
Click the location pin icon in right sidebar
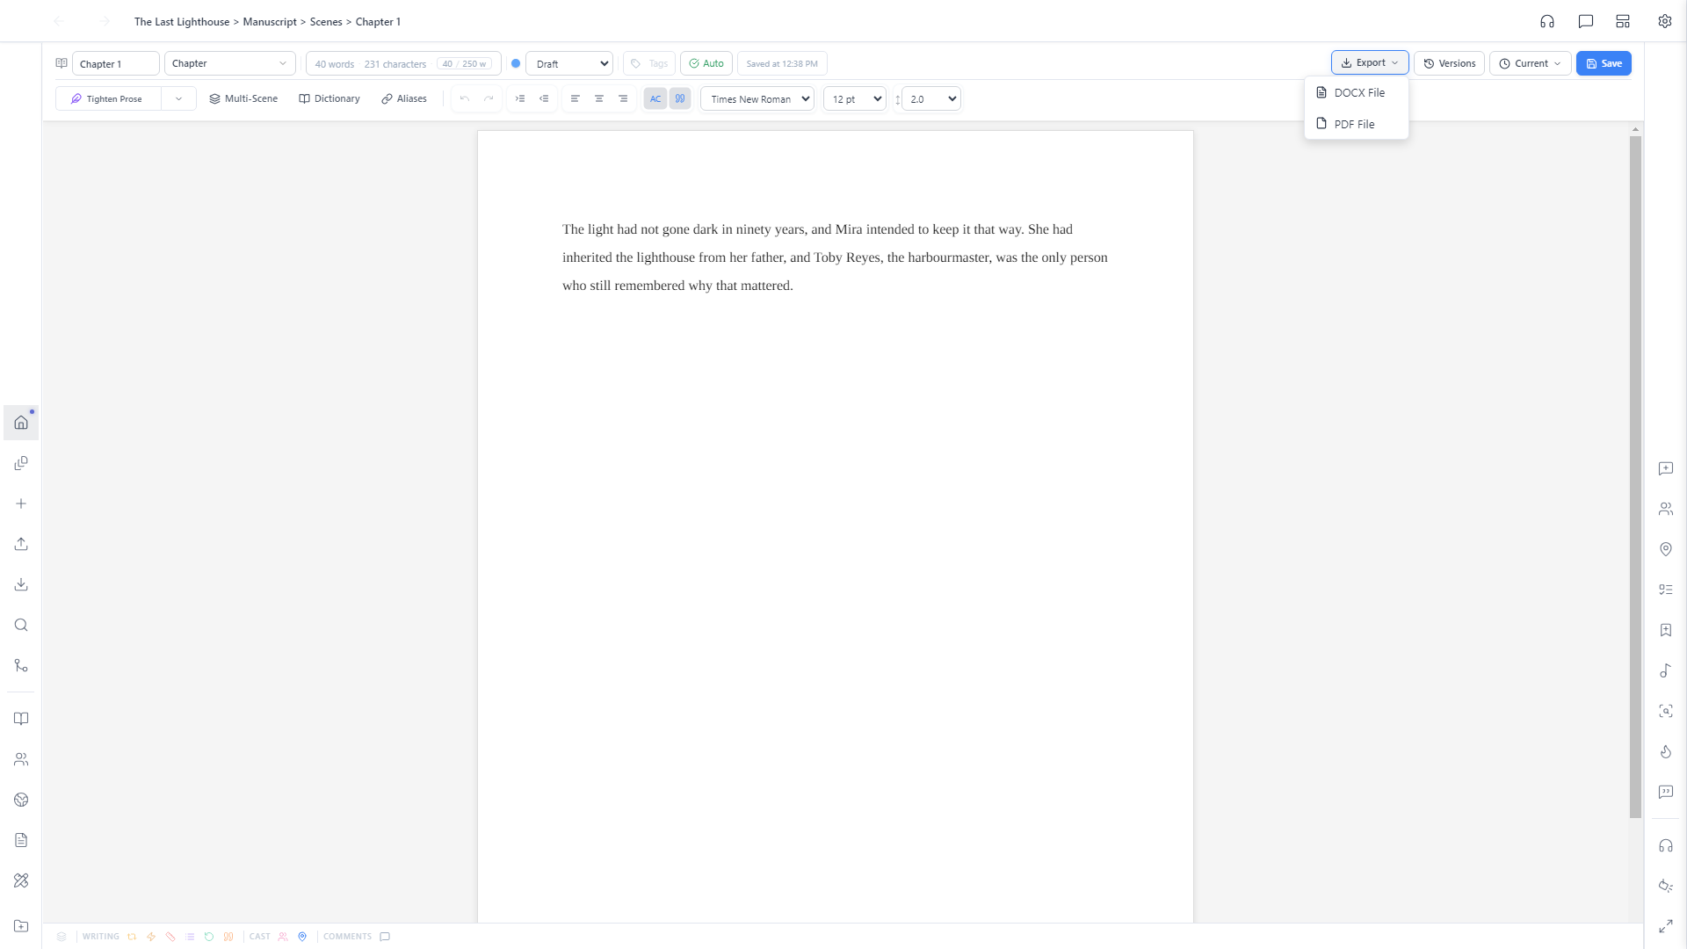tap(1666, 549)
